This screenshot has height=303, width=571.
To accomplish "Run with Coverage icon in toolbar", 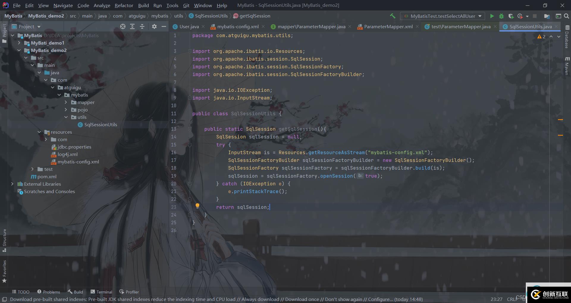I will click(511, 16).
